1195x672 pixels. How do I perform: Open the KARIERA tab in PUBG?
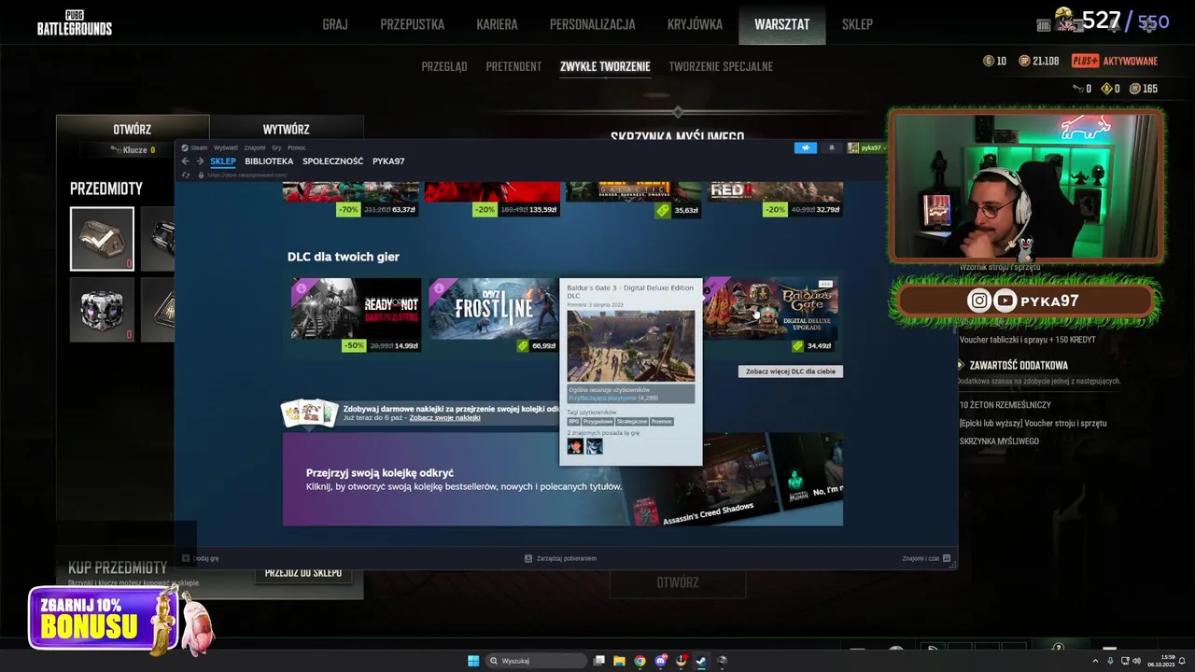click(497, 24)
